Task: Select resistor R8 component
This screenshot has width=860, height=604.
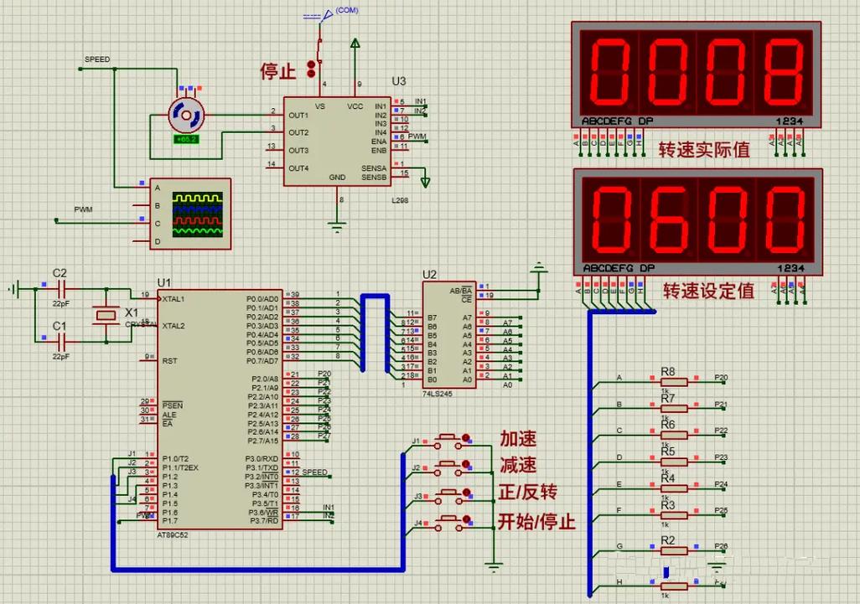Action: [x=674, y=382]
